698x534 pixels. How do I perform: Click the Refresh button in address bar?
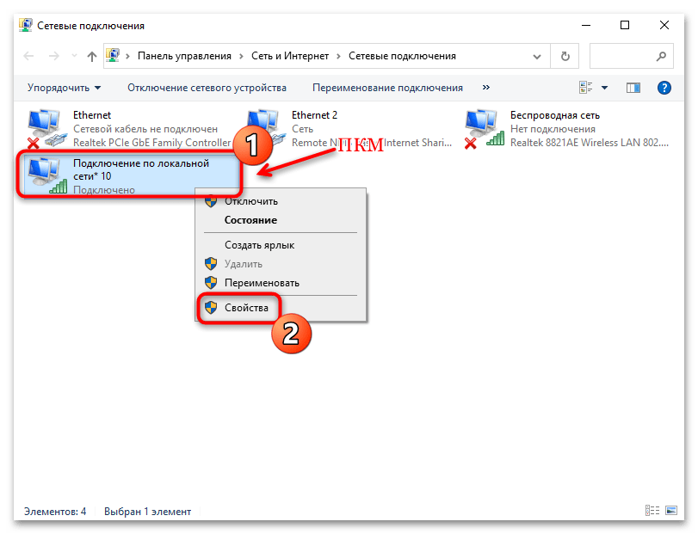[565, 55]
